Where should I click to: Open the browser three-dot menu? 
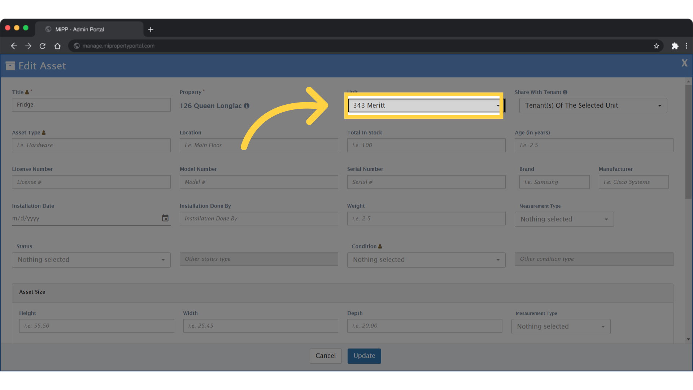click(x=687, y=46)
